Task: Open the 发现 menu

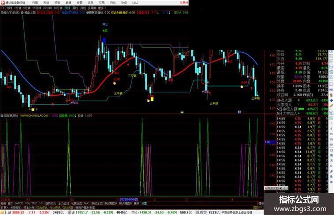Action: pyautogui.click(x=90, y=3)
